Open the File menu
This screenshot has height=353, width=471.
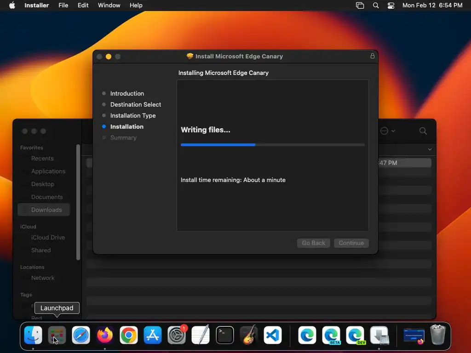(63, 6)
